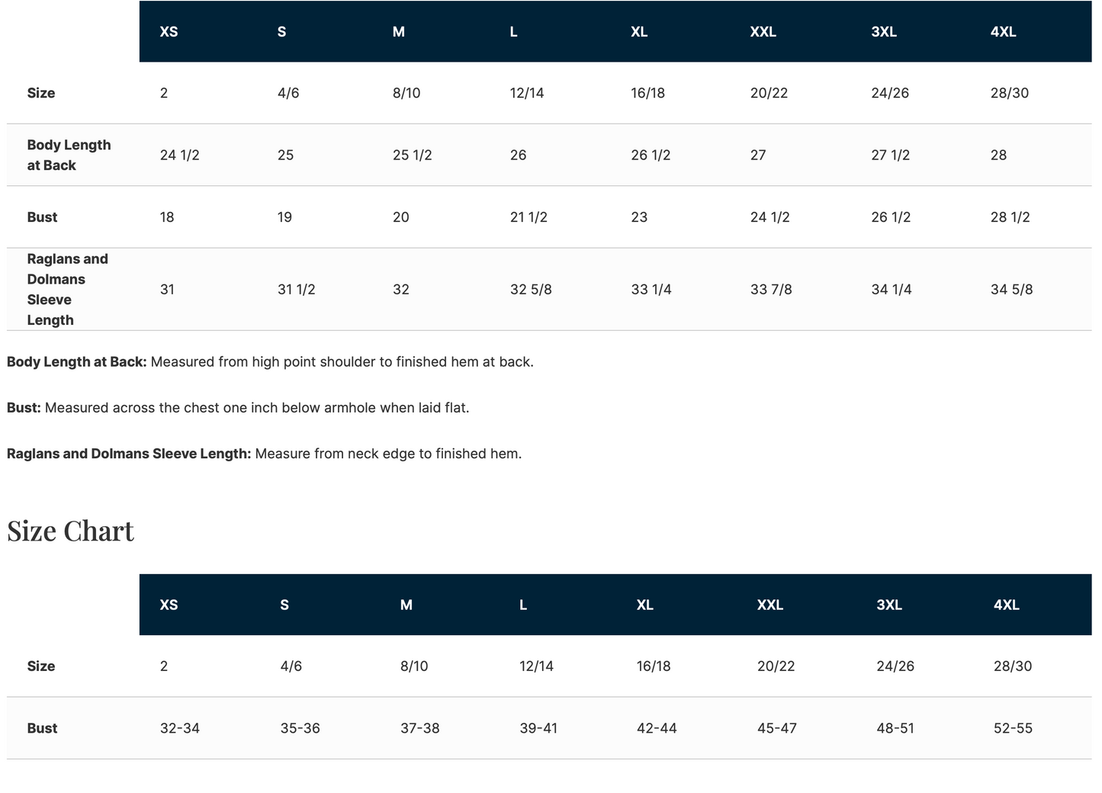The image size is (1102, 793).
Task: Click the "Measure from neck edge to finished hem" text
Action: (388, 454)
